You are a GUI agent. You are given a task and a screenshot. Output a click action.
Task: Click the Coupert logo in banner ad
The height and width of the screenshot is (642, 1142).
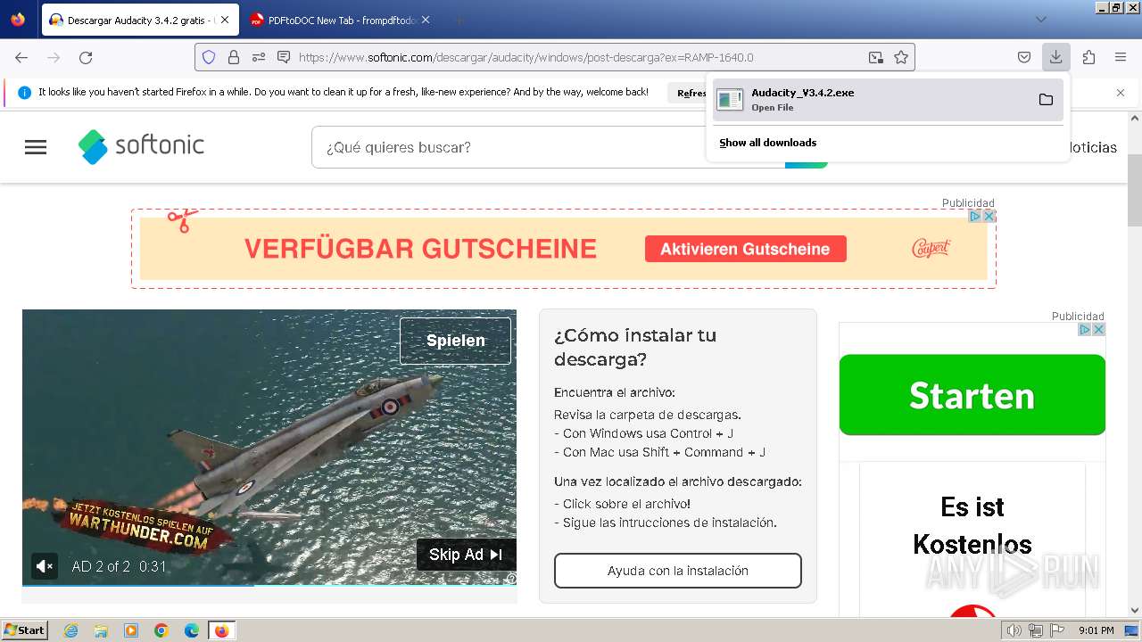coord(931,248)
